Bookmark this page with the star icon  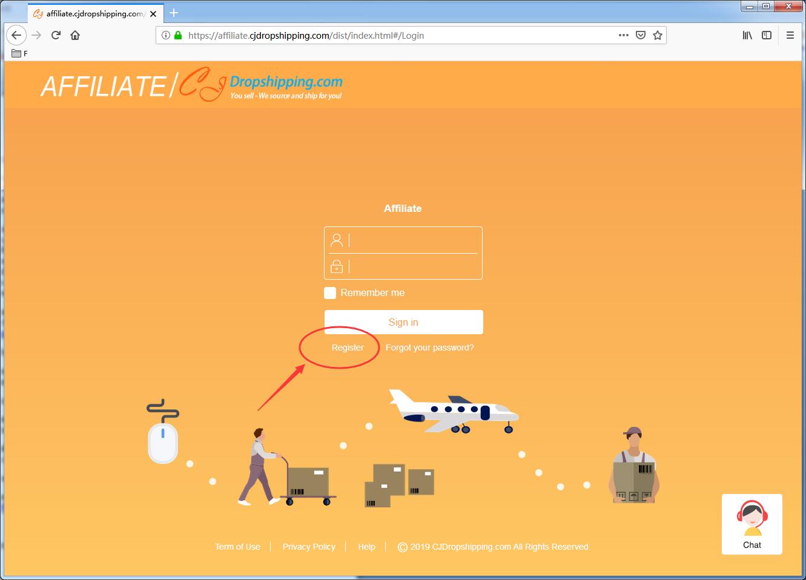[658, 35]
